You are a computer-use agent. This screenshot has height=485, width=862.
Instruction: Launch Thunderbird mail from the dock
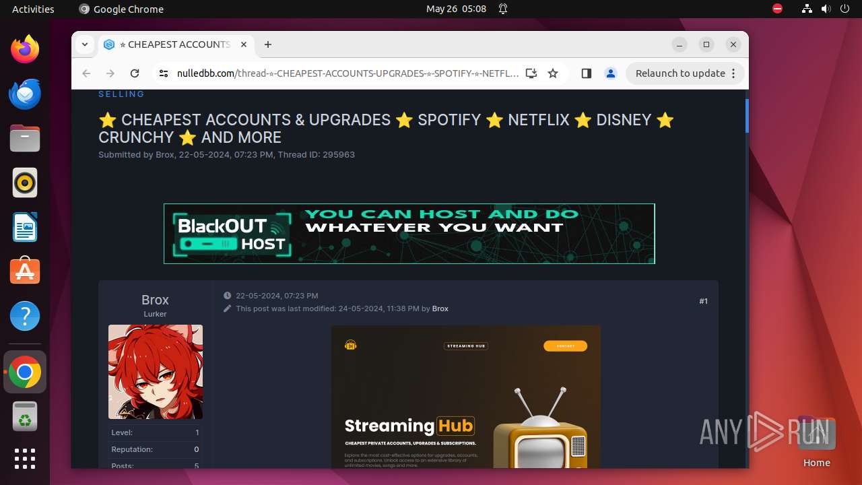pyautogui.click(x=25, y=94)
